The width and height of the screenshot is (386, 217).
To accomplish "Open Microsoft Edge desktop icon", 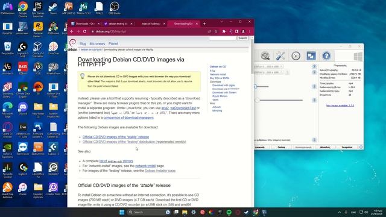I will click(x=7, y=110).
